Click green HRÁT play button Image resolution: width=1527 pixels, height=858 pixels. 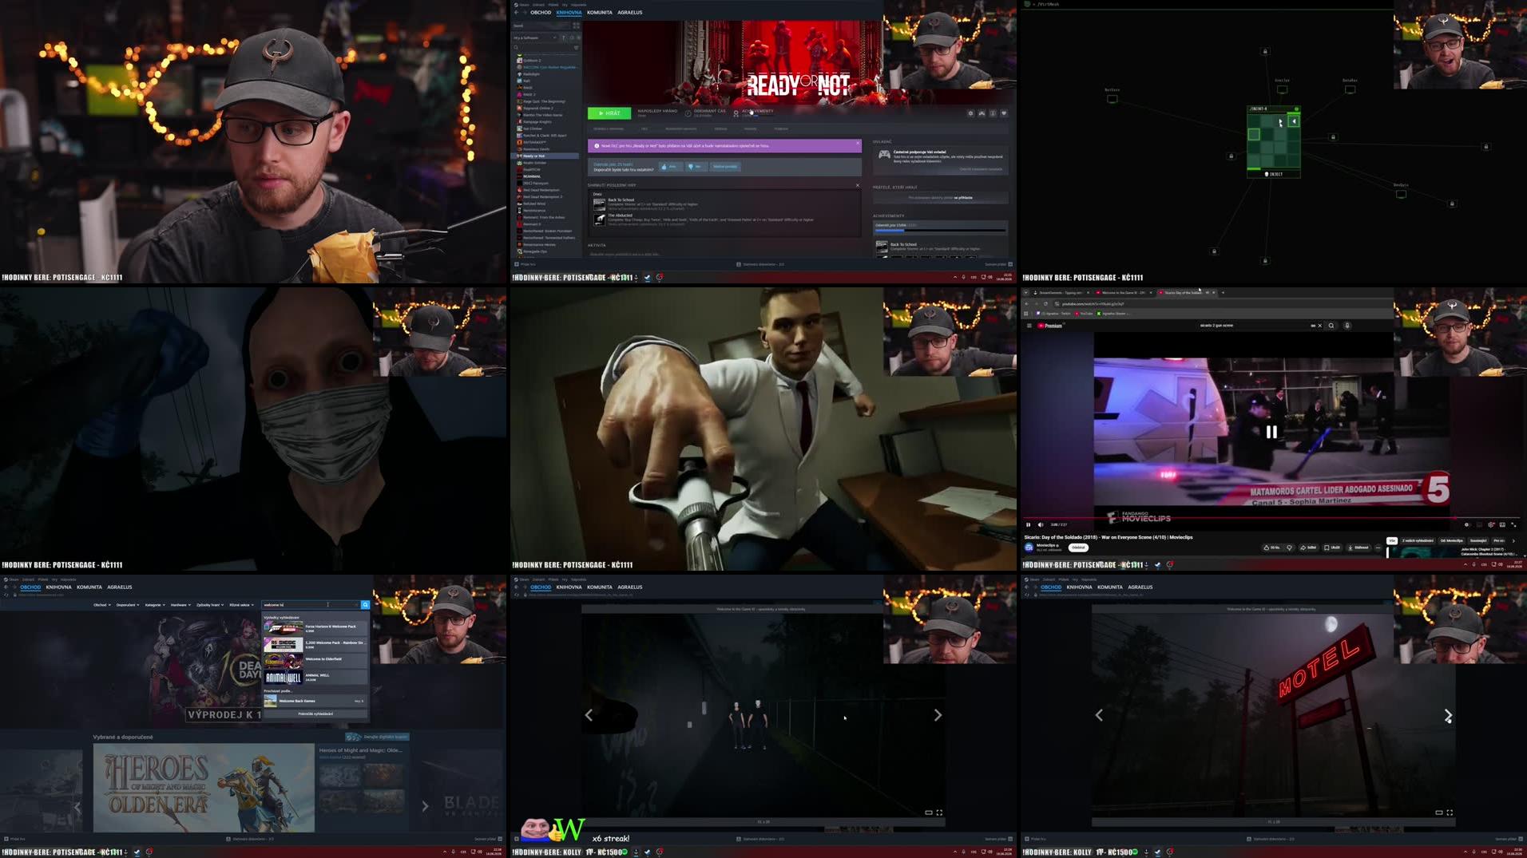(x=609, y=113)
